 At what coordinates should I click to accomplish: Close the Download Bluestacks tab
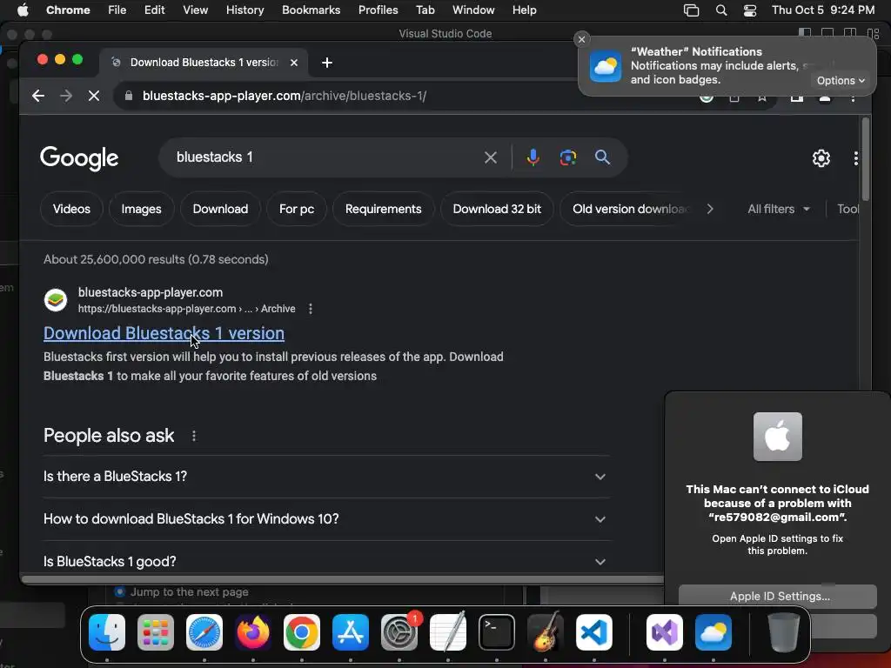[x=294, y=63]
